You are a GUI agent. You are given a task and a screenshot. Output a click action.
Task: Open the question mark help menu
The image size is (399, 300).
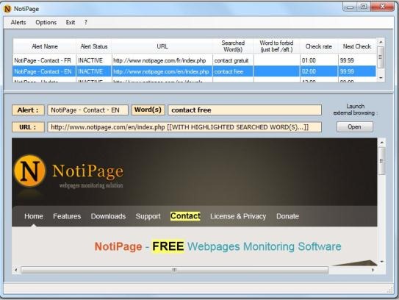pos(86,22)
